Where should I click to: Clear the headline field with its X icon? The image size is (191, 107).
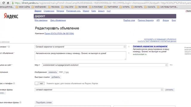pos(124,47)
